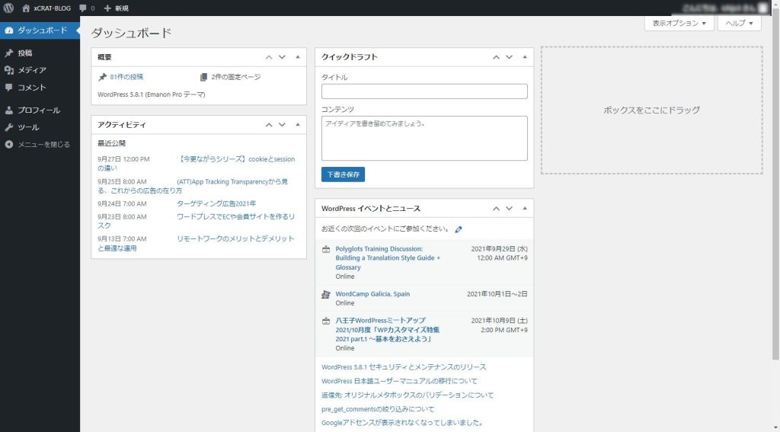Open the ターゲティング広告2021年 post
The image size is (780, 432).
click(216, 203)
